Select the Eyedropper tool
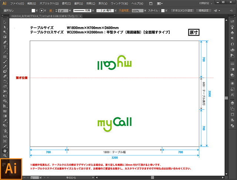The width and height of the screenshot is (237, 180). click(x=5, y=121)
